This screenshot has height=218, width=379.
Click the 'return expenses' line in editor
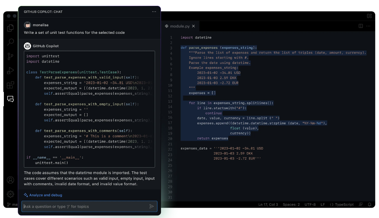click(212, 138)
